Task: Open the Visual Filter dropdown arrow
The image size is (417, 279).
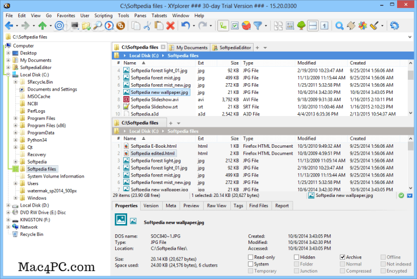Action: click(x=266, y=25)
